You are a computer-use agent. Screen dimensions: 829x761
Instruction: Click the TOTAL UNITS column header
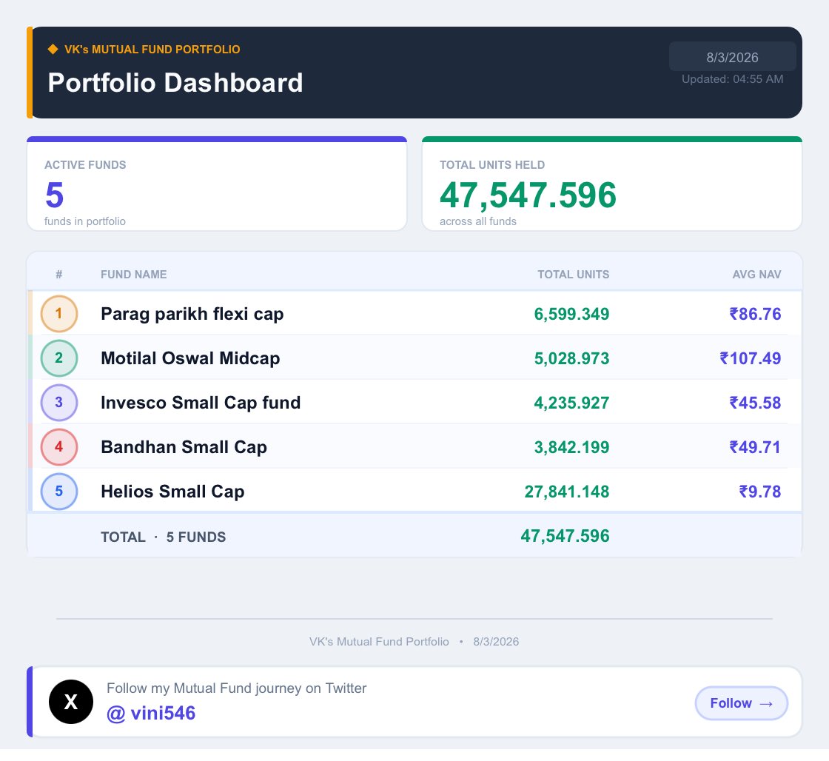click(574, 275)
